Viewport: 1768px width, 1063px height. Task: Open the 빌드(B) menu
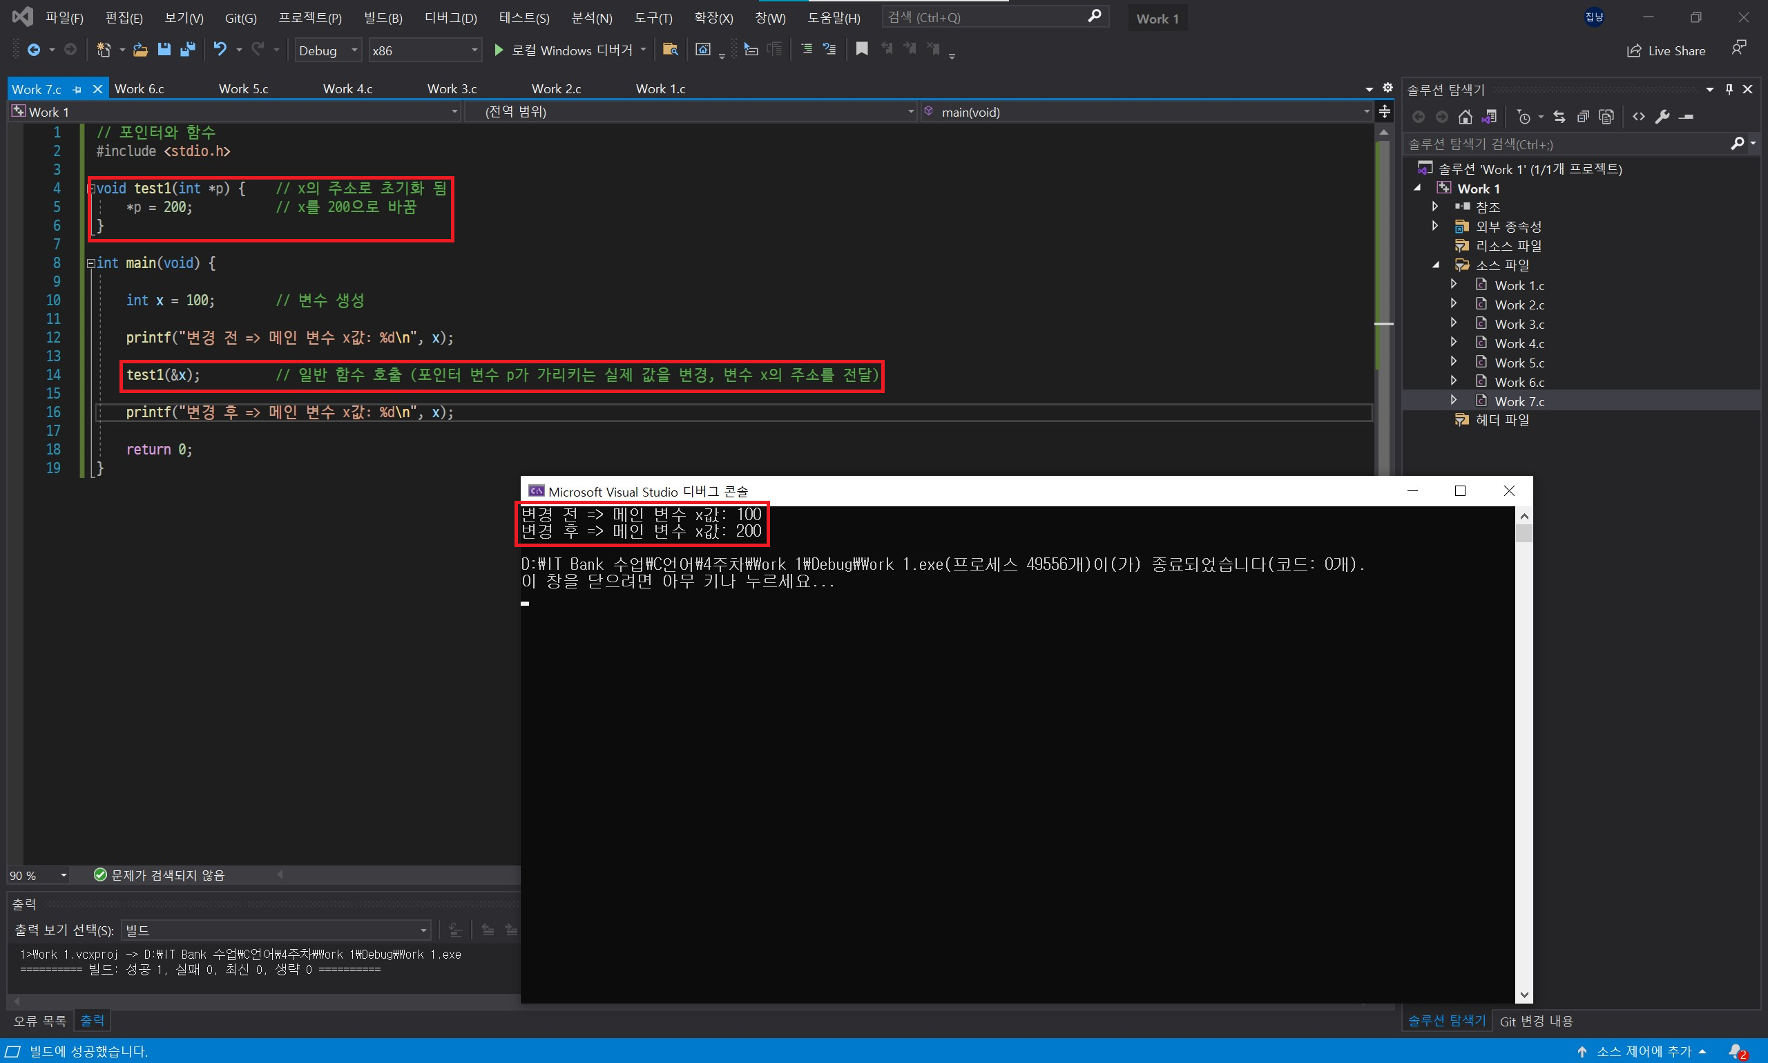pos(383,18)
